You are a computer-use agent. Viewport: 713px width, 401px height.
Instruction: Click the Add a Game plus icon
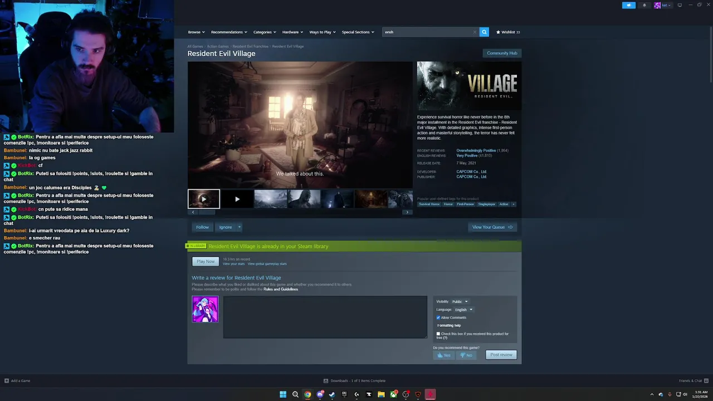point(7,380)
